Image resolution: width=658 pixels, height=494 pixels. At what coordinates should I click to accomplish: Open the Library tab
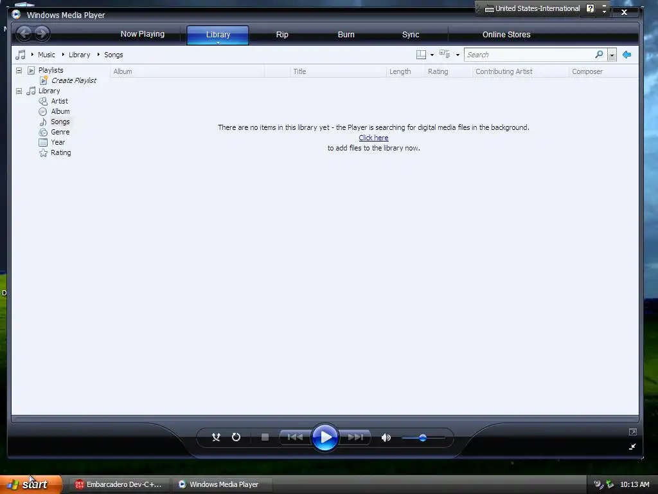point(218,35)
